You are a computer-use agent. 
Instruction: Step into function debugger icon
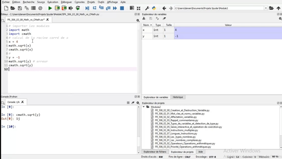102,8
